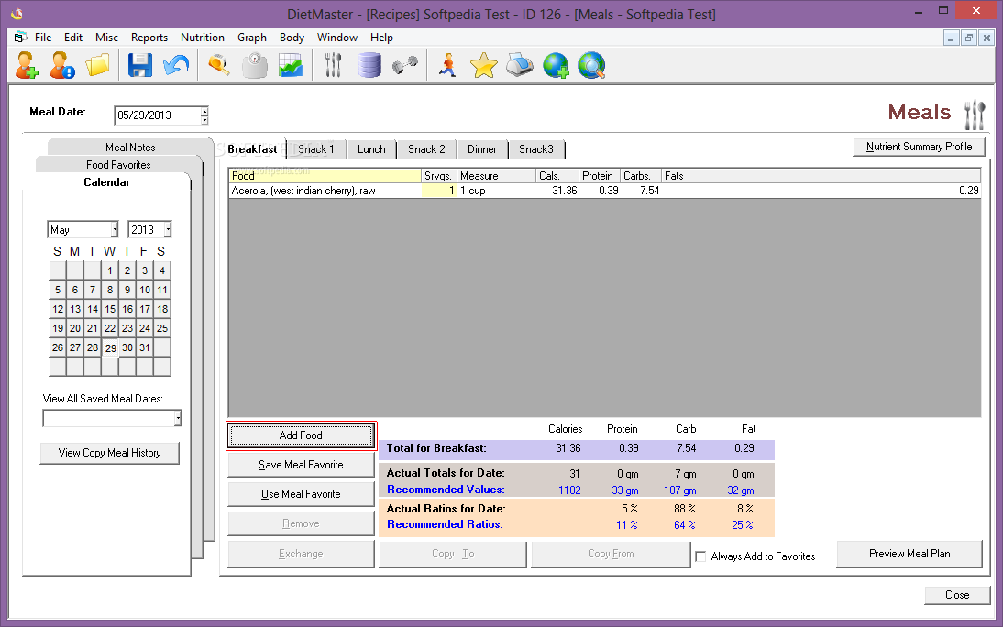Click the add new user icon
This screenshot has width=1003, height=627.
[27, 65]
